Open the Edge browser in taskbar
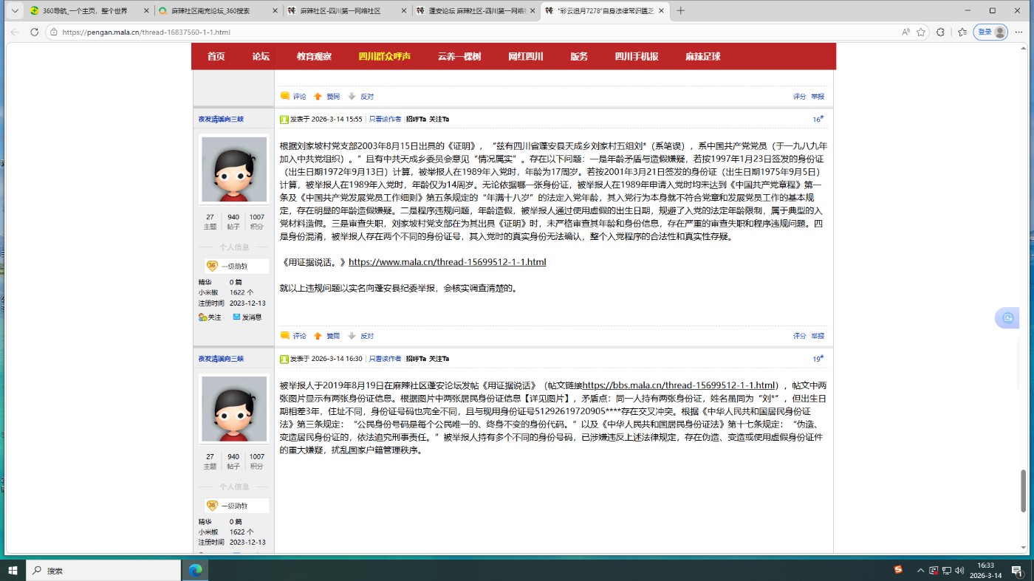 (196, 570)
